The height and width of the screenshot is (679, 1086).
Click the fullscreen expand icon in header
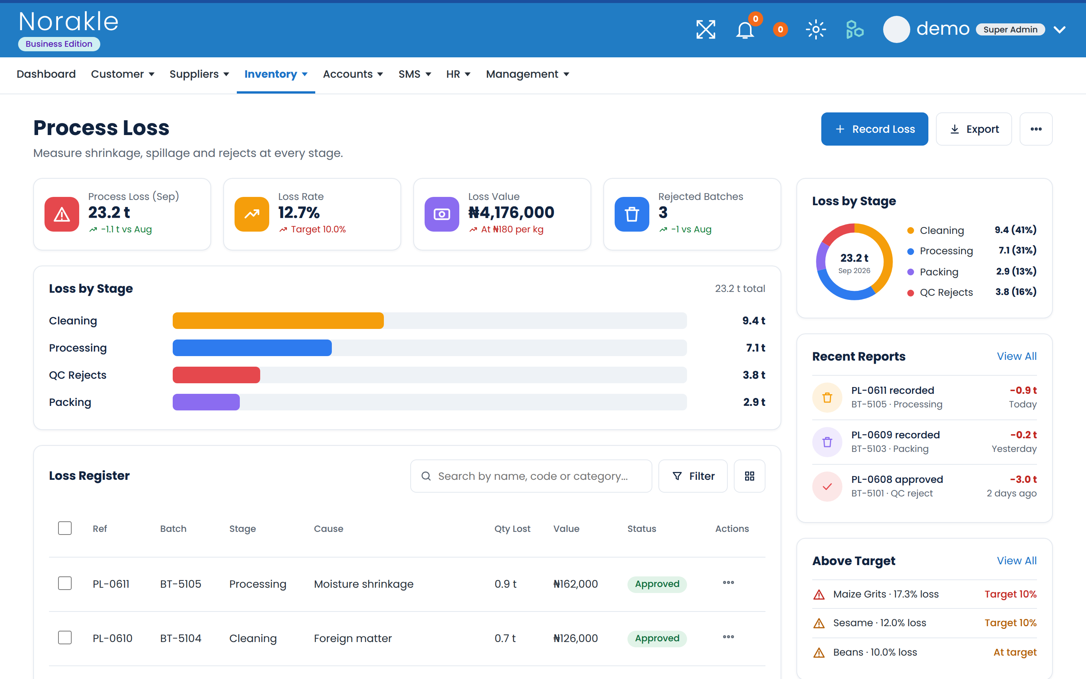[x=706, y=30]
